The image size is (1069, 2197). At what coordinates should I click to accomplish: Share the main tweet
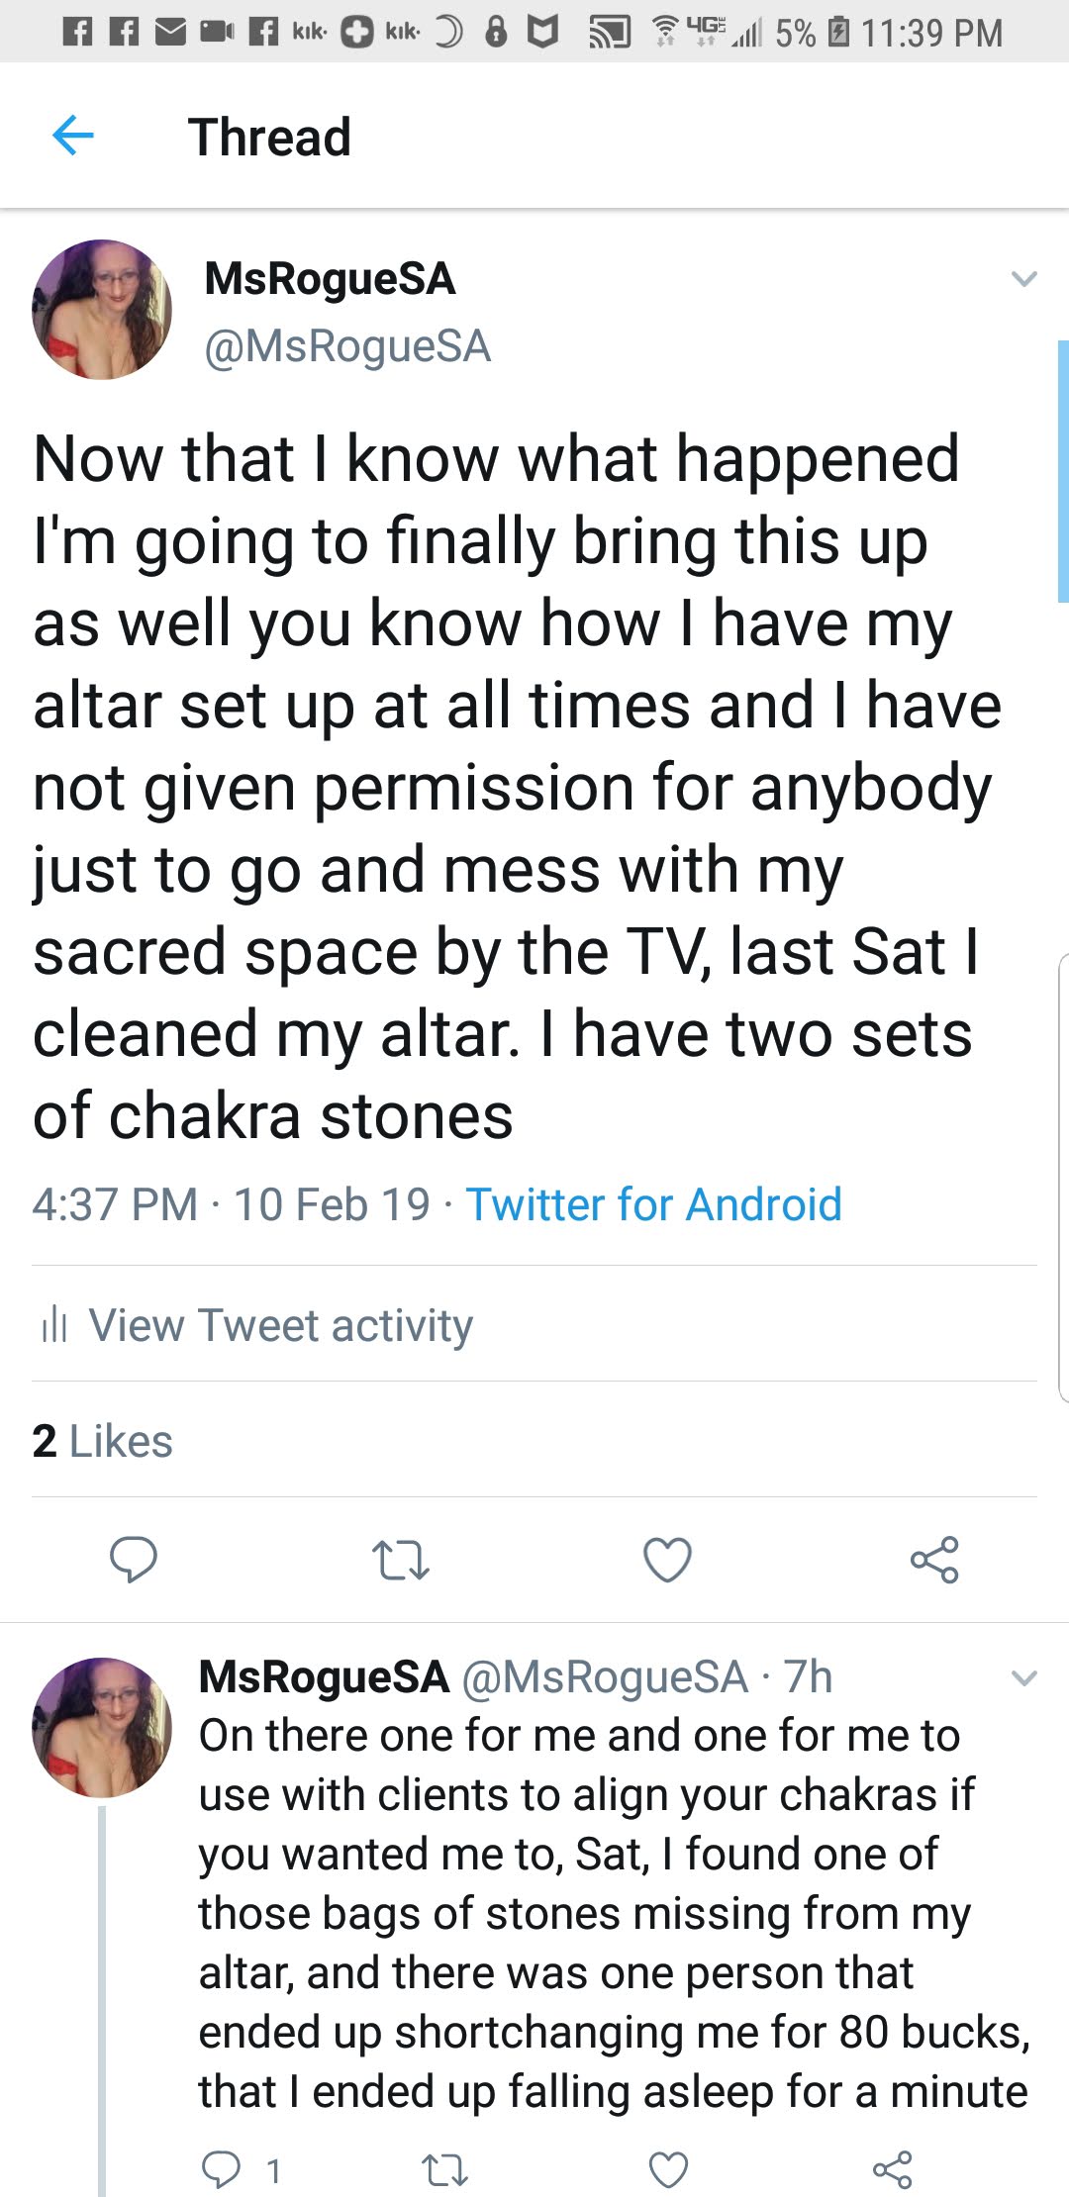click(x=934, y=1560)
